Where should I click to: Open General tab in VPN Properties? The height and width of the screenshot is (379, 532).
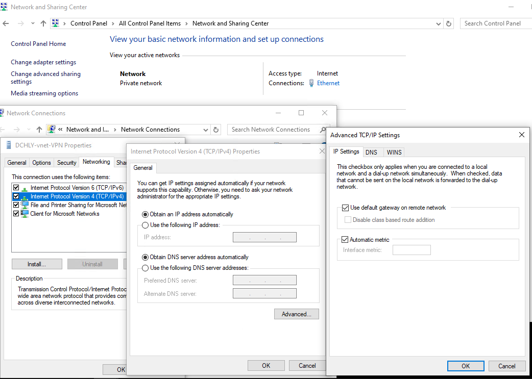point(17,163)
